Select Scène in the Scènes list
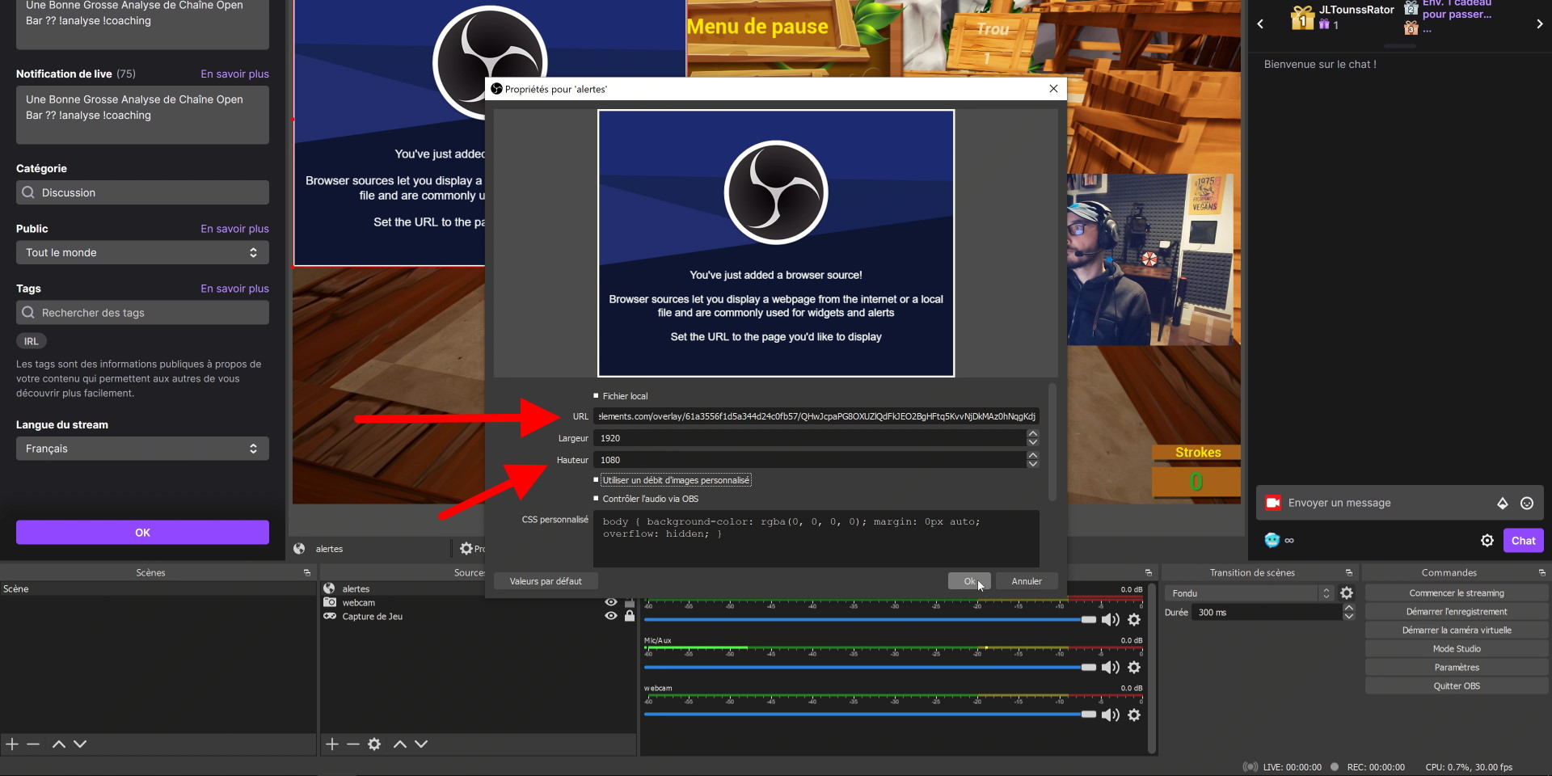This screenshot has height=776, width=1552. [x=158, y=588]
